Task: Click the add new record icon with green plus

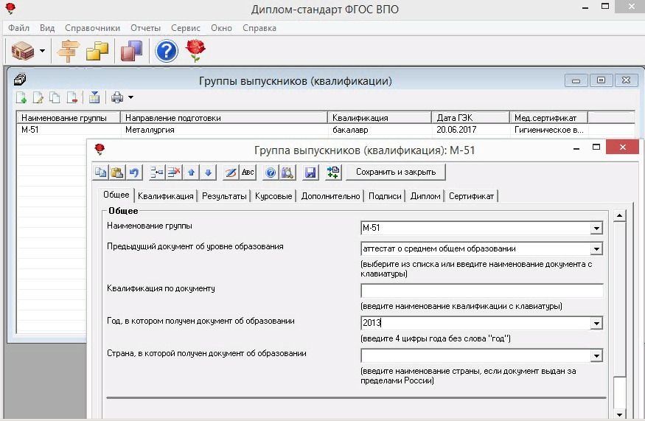Action: tap(21, 97)
